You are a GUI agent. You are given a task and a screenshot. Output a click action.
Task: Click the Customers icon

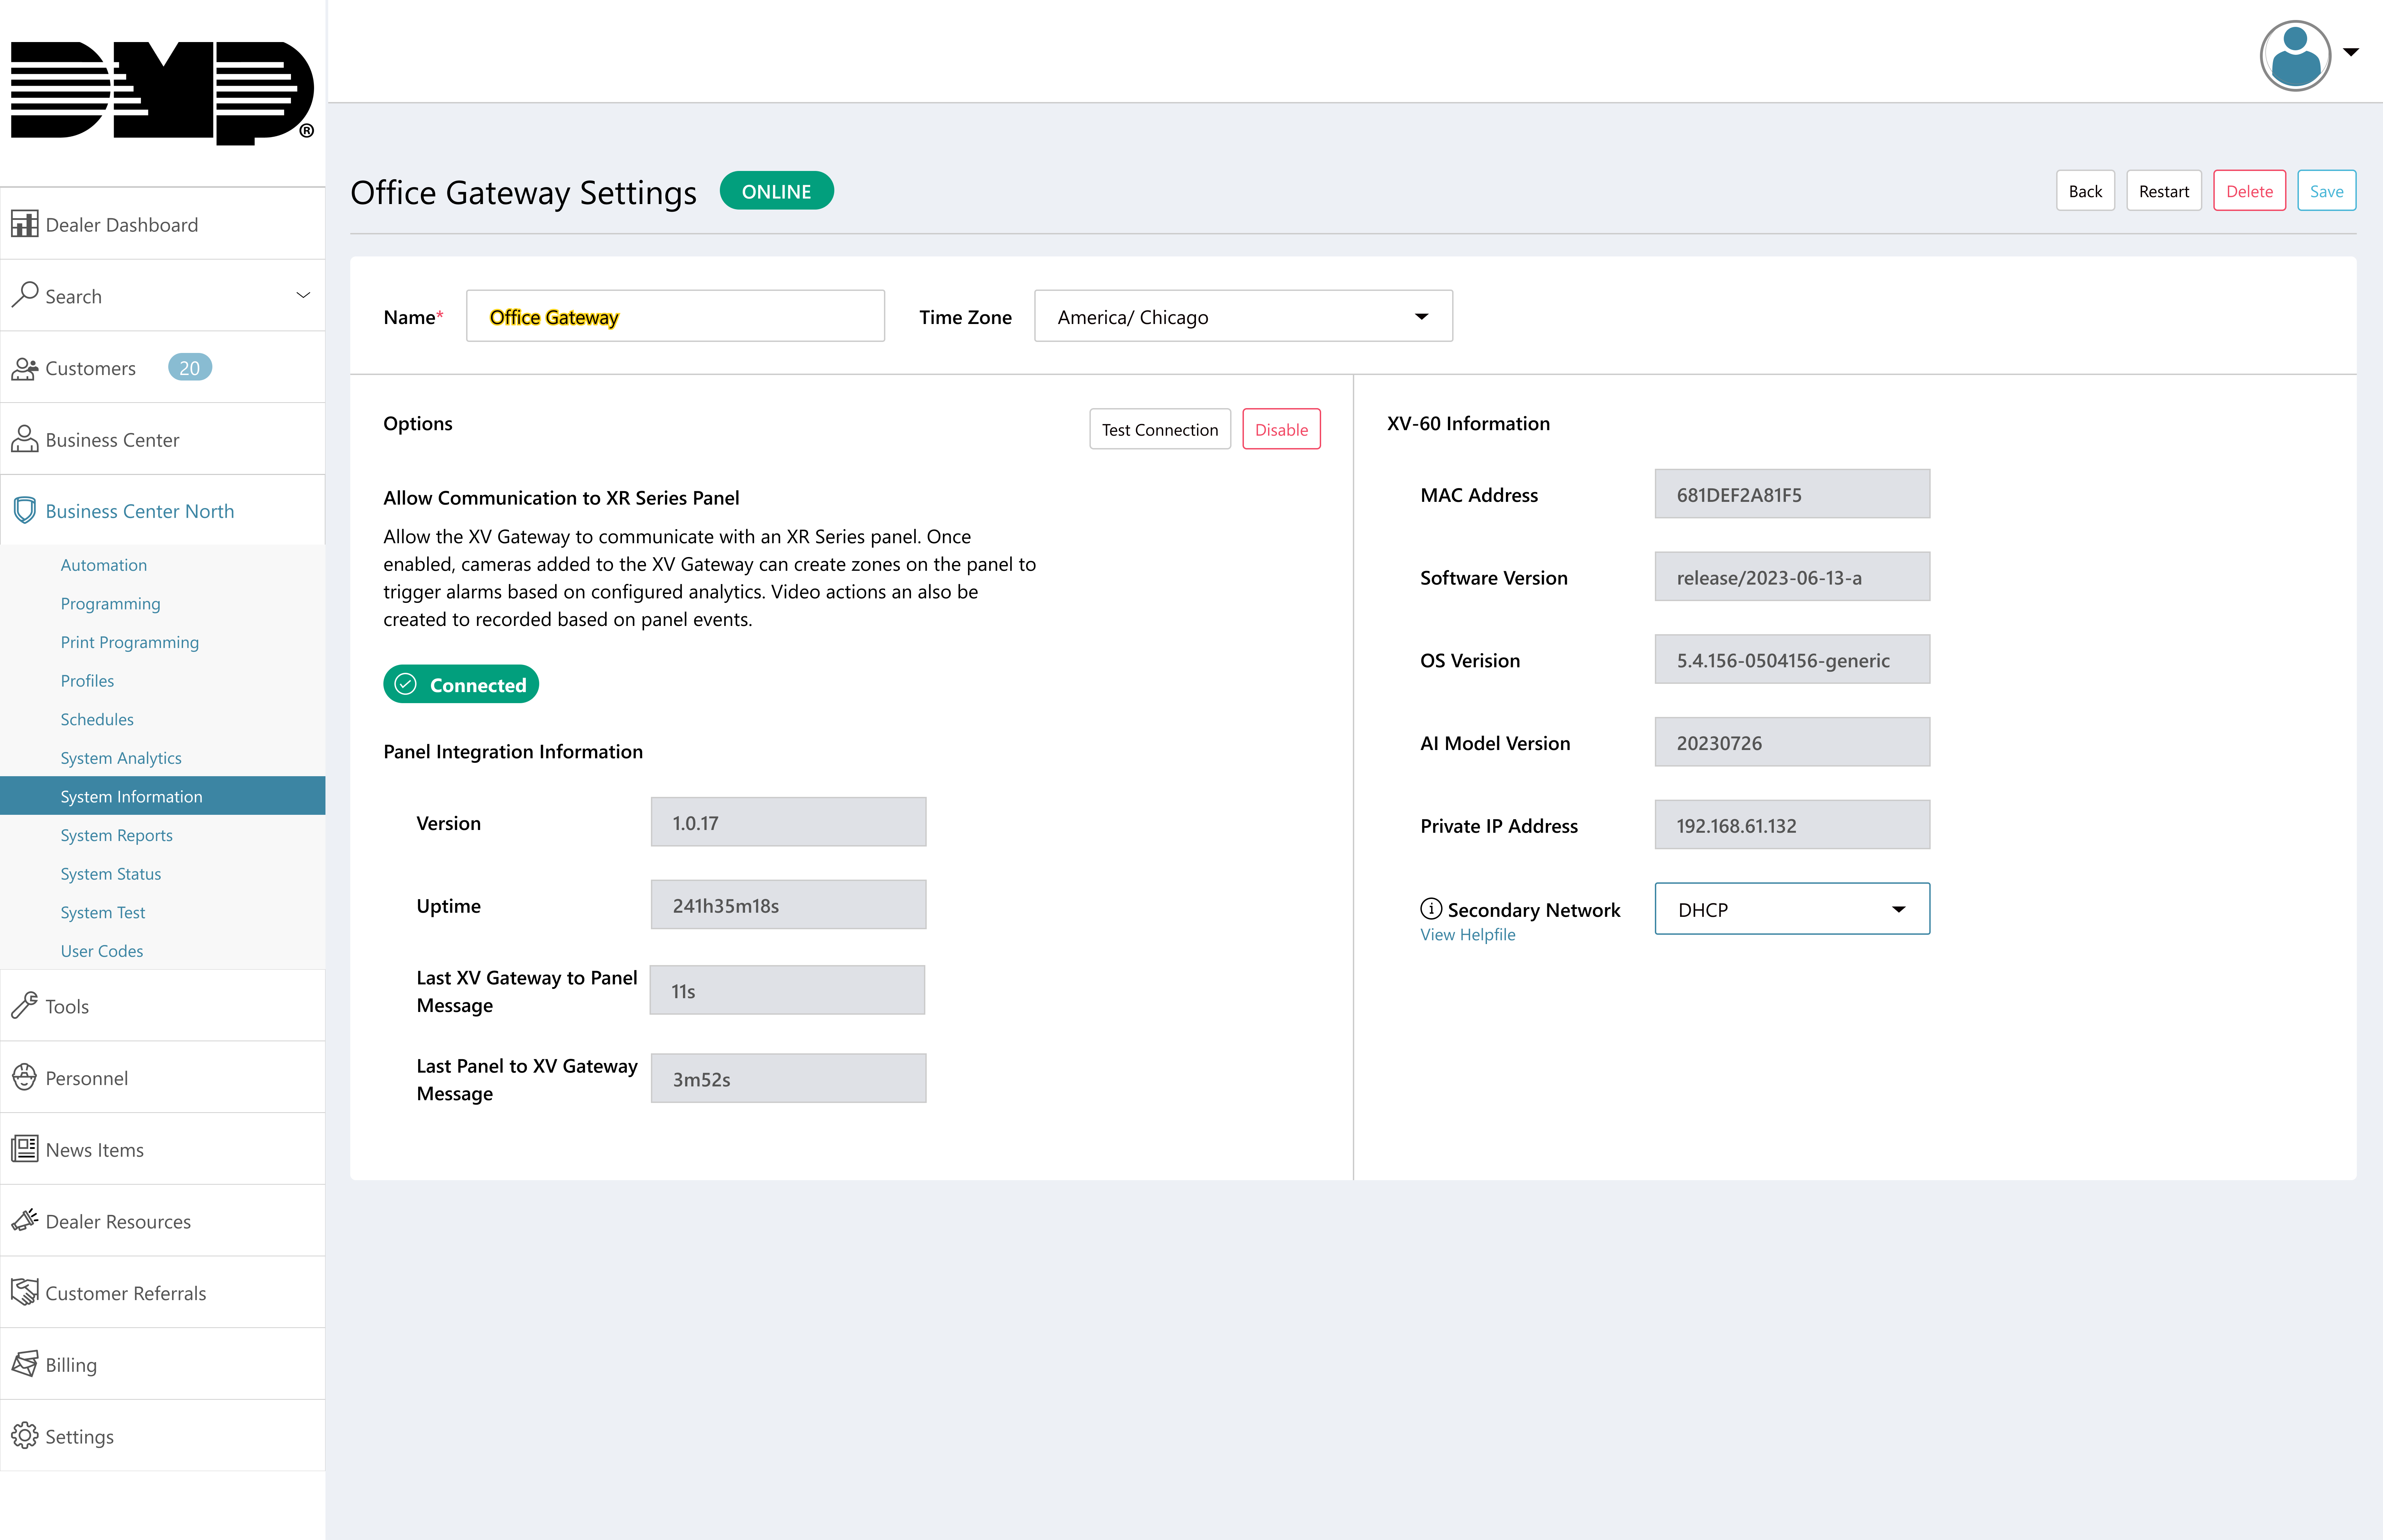(x=26, y=366)
